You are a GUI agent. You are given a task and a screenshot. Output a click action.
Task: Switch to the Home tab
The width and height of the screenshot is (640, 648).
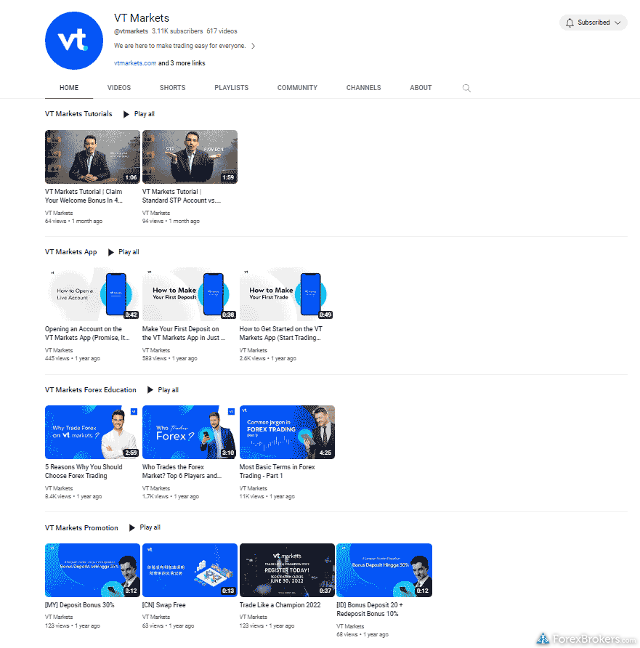69,88
